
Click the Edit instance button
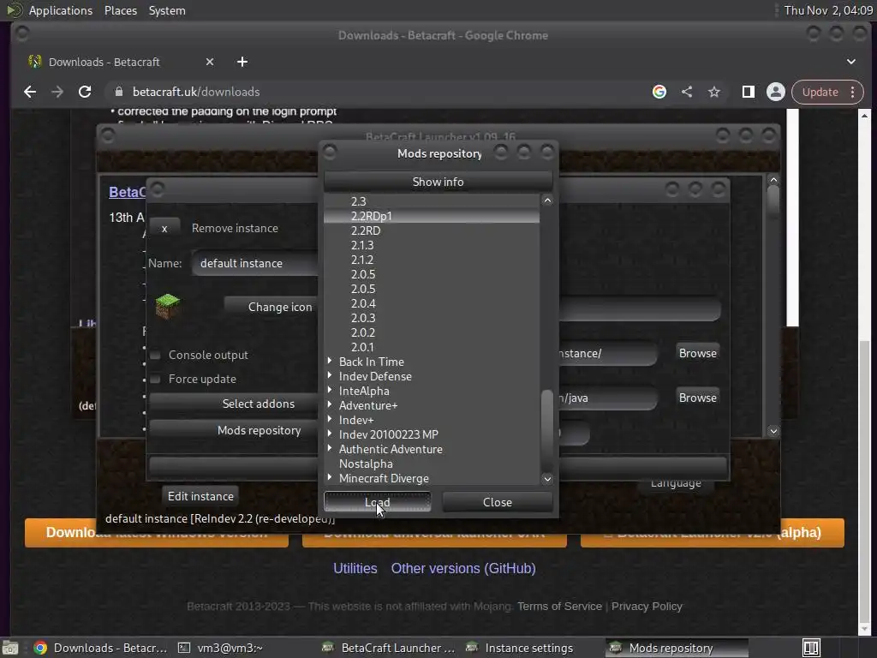tap(200, 496)
